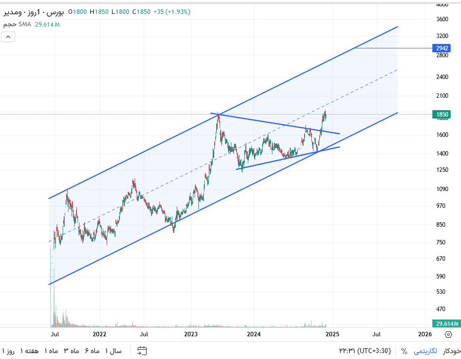Click the C1850 close value
Viewport: 461px width, 359px height.
click(142, 12)
